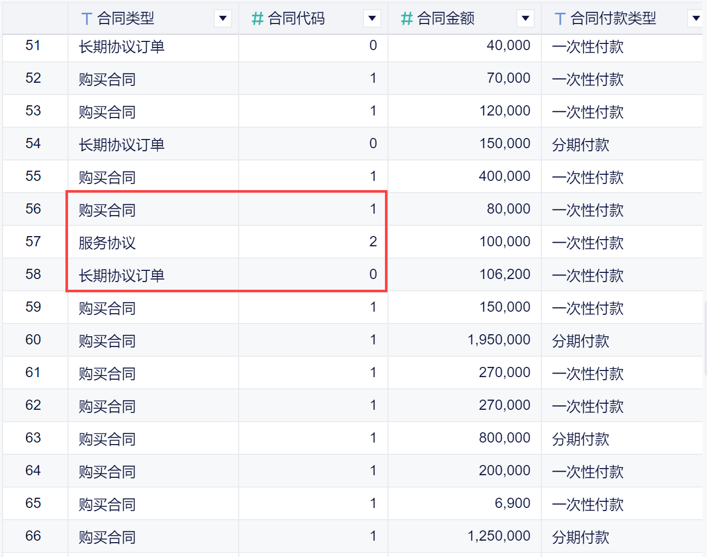This screenshot has width=707, height=557.
Task: Open the 合同金额 column dropdown menu
Action: point(525,19)
